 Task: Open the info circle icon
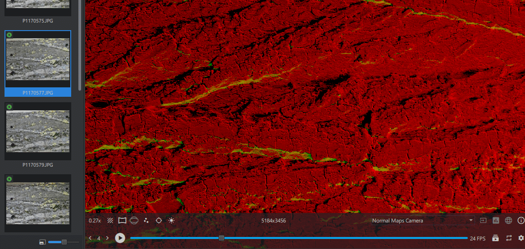[x=521, y=221]
